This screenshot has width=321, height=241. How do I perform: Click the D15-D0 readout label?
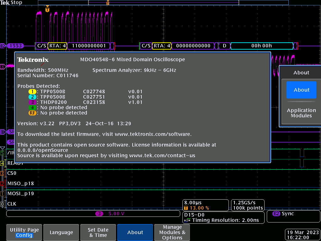point(194,215)
